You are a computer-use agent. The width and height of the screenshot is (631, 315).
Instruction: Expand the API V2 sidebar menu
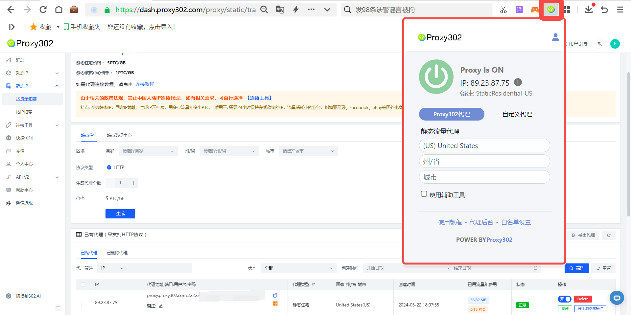33,177
